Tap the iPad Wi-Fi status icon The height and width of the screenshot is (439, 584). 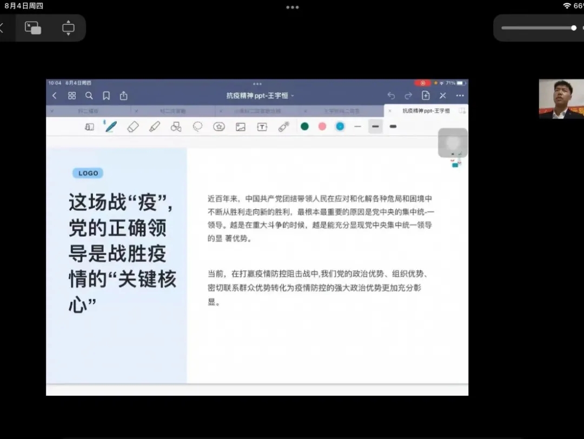[567, 5]
